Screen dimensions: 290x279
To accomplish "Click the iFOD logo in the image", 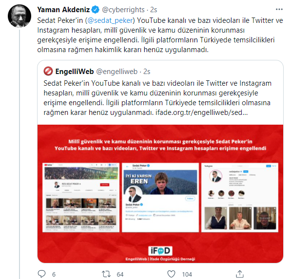I will tap(160, 251).
